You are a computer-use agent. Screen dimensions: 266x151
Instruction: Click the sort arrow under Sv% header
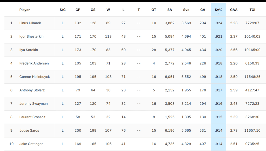point(218,13)
